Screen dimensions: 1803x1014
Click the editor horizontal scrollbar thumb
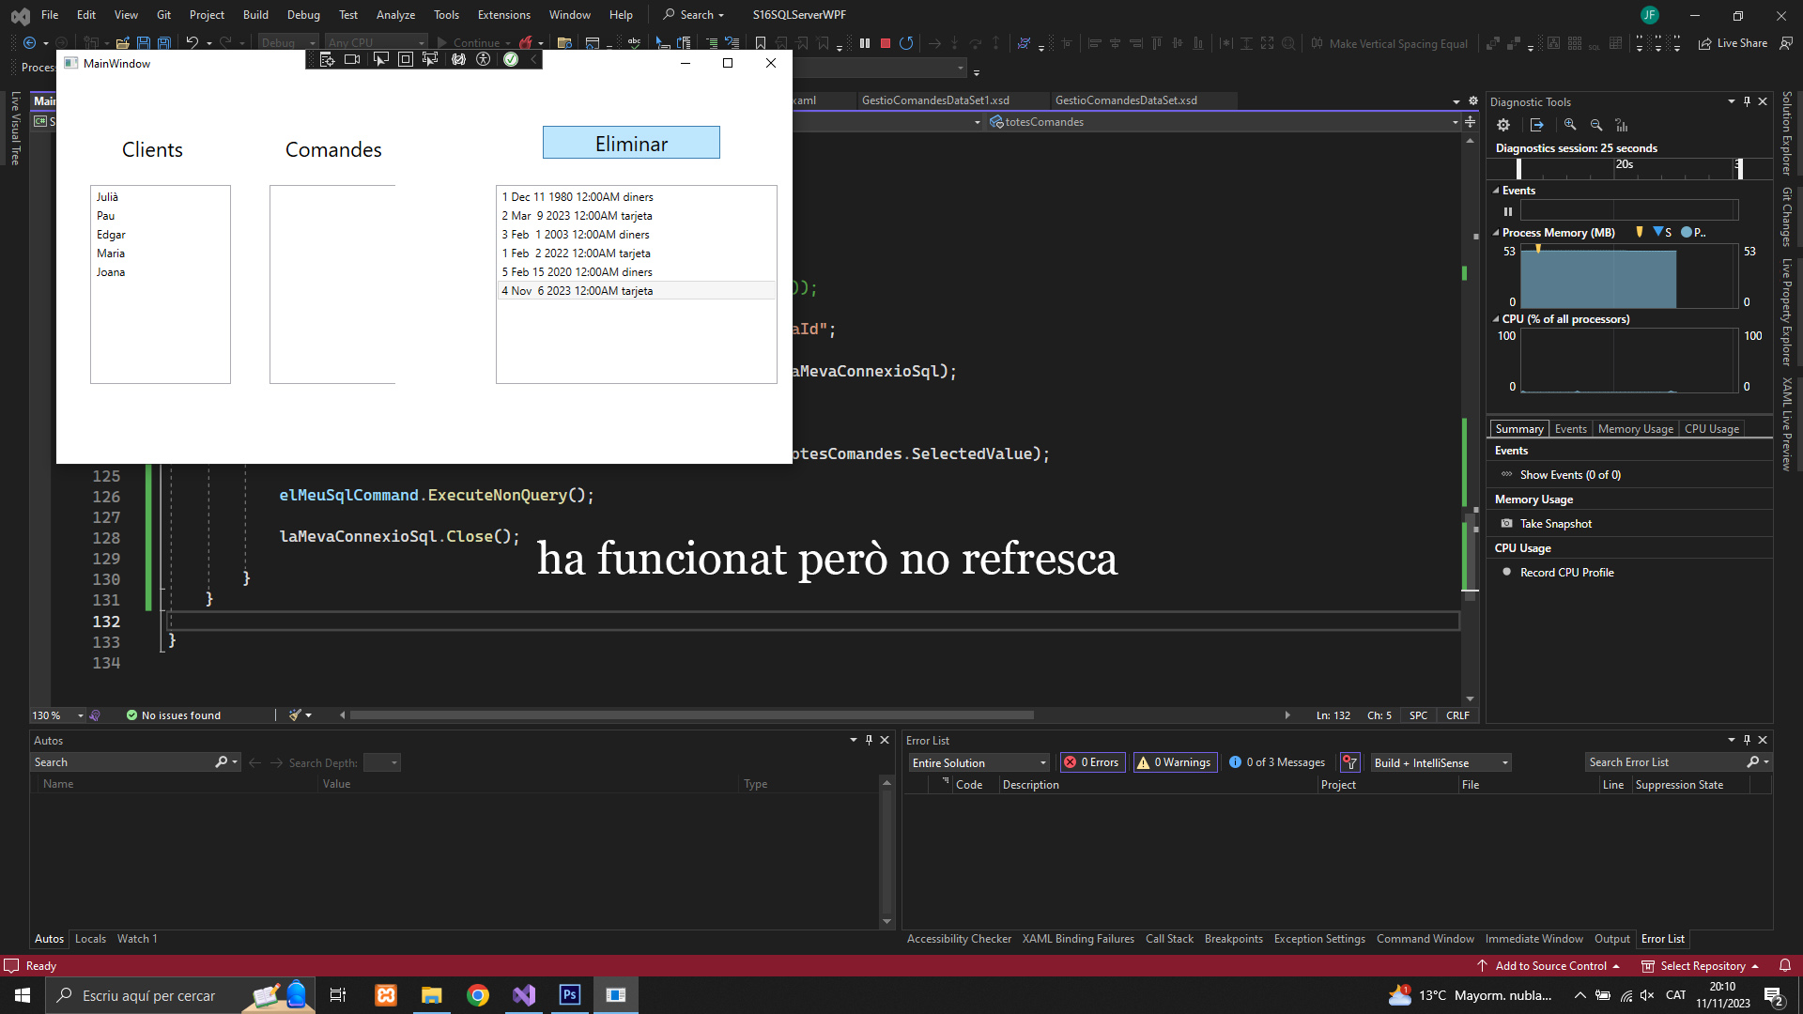[x=691, y=715]
